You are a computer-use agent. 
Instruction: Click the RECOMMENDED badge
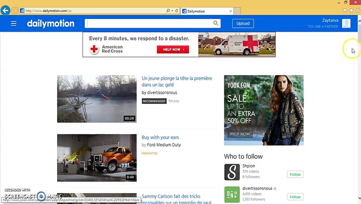(154, 101)
